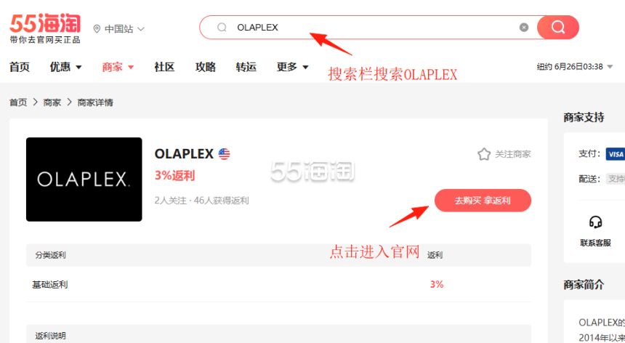Click the location pin icon beside 中国站
The width and height of the screenshot is (625, 343).
coord(97,29)
